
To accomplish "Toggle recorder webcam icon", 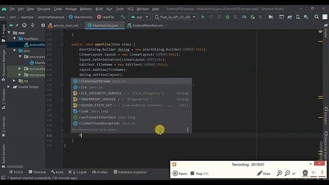I will click(305, 173).
